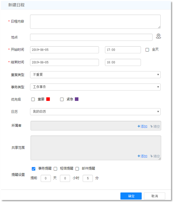Click 添加 plus icon in 所属者 field
The height and width of the screenshot is (203, 174).
click(x=139, y=126)
